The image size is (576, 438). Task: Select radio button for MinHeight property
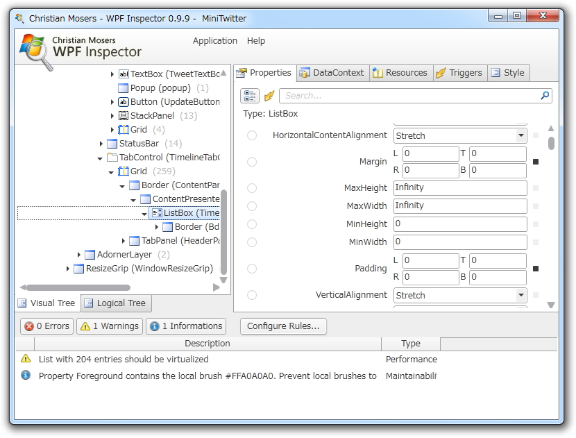click(x=252, y=224)
